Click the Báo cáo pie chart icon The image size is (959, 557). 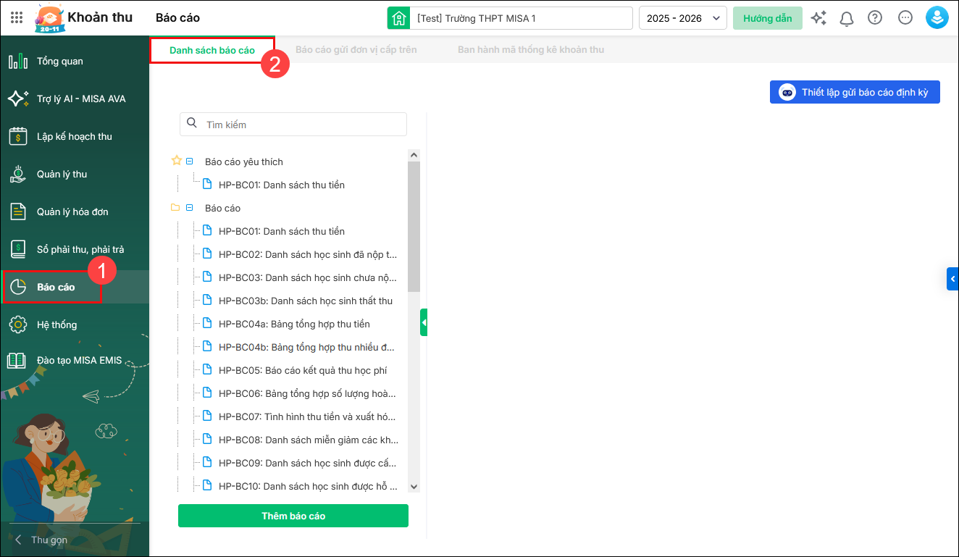pyautogui.click(x=18, y=287)
